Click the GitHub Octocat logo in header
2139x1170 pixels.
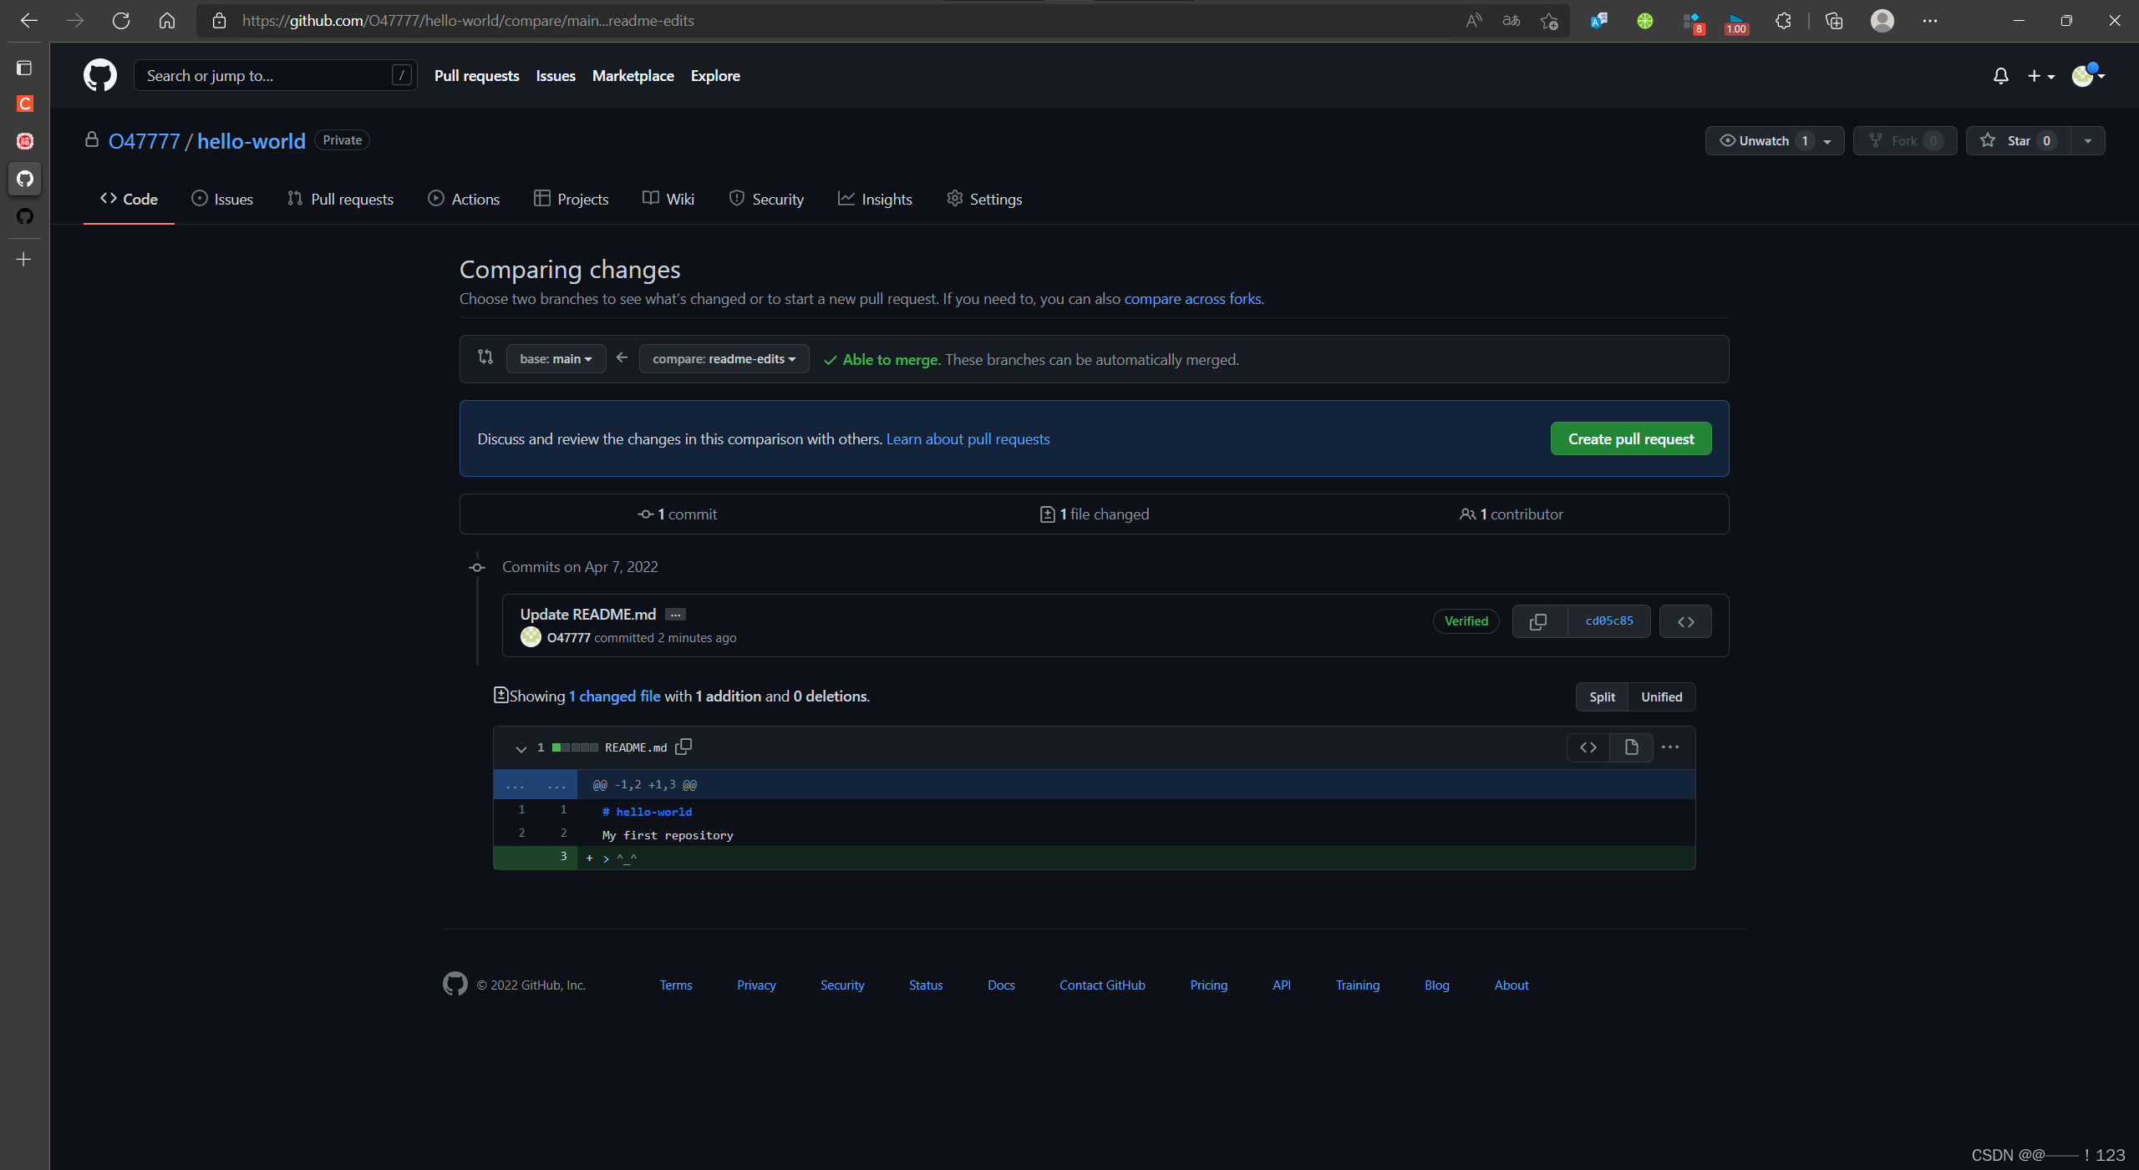99,75
